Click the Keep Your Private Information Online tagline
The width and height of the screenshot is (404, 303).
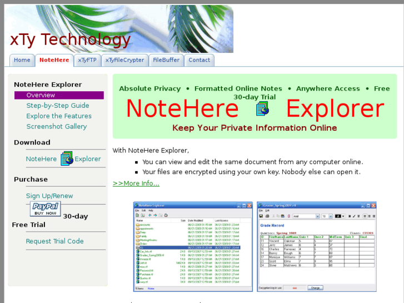pos(255,128)
